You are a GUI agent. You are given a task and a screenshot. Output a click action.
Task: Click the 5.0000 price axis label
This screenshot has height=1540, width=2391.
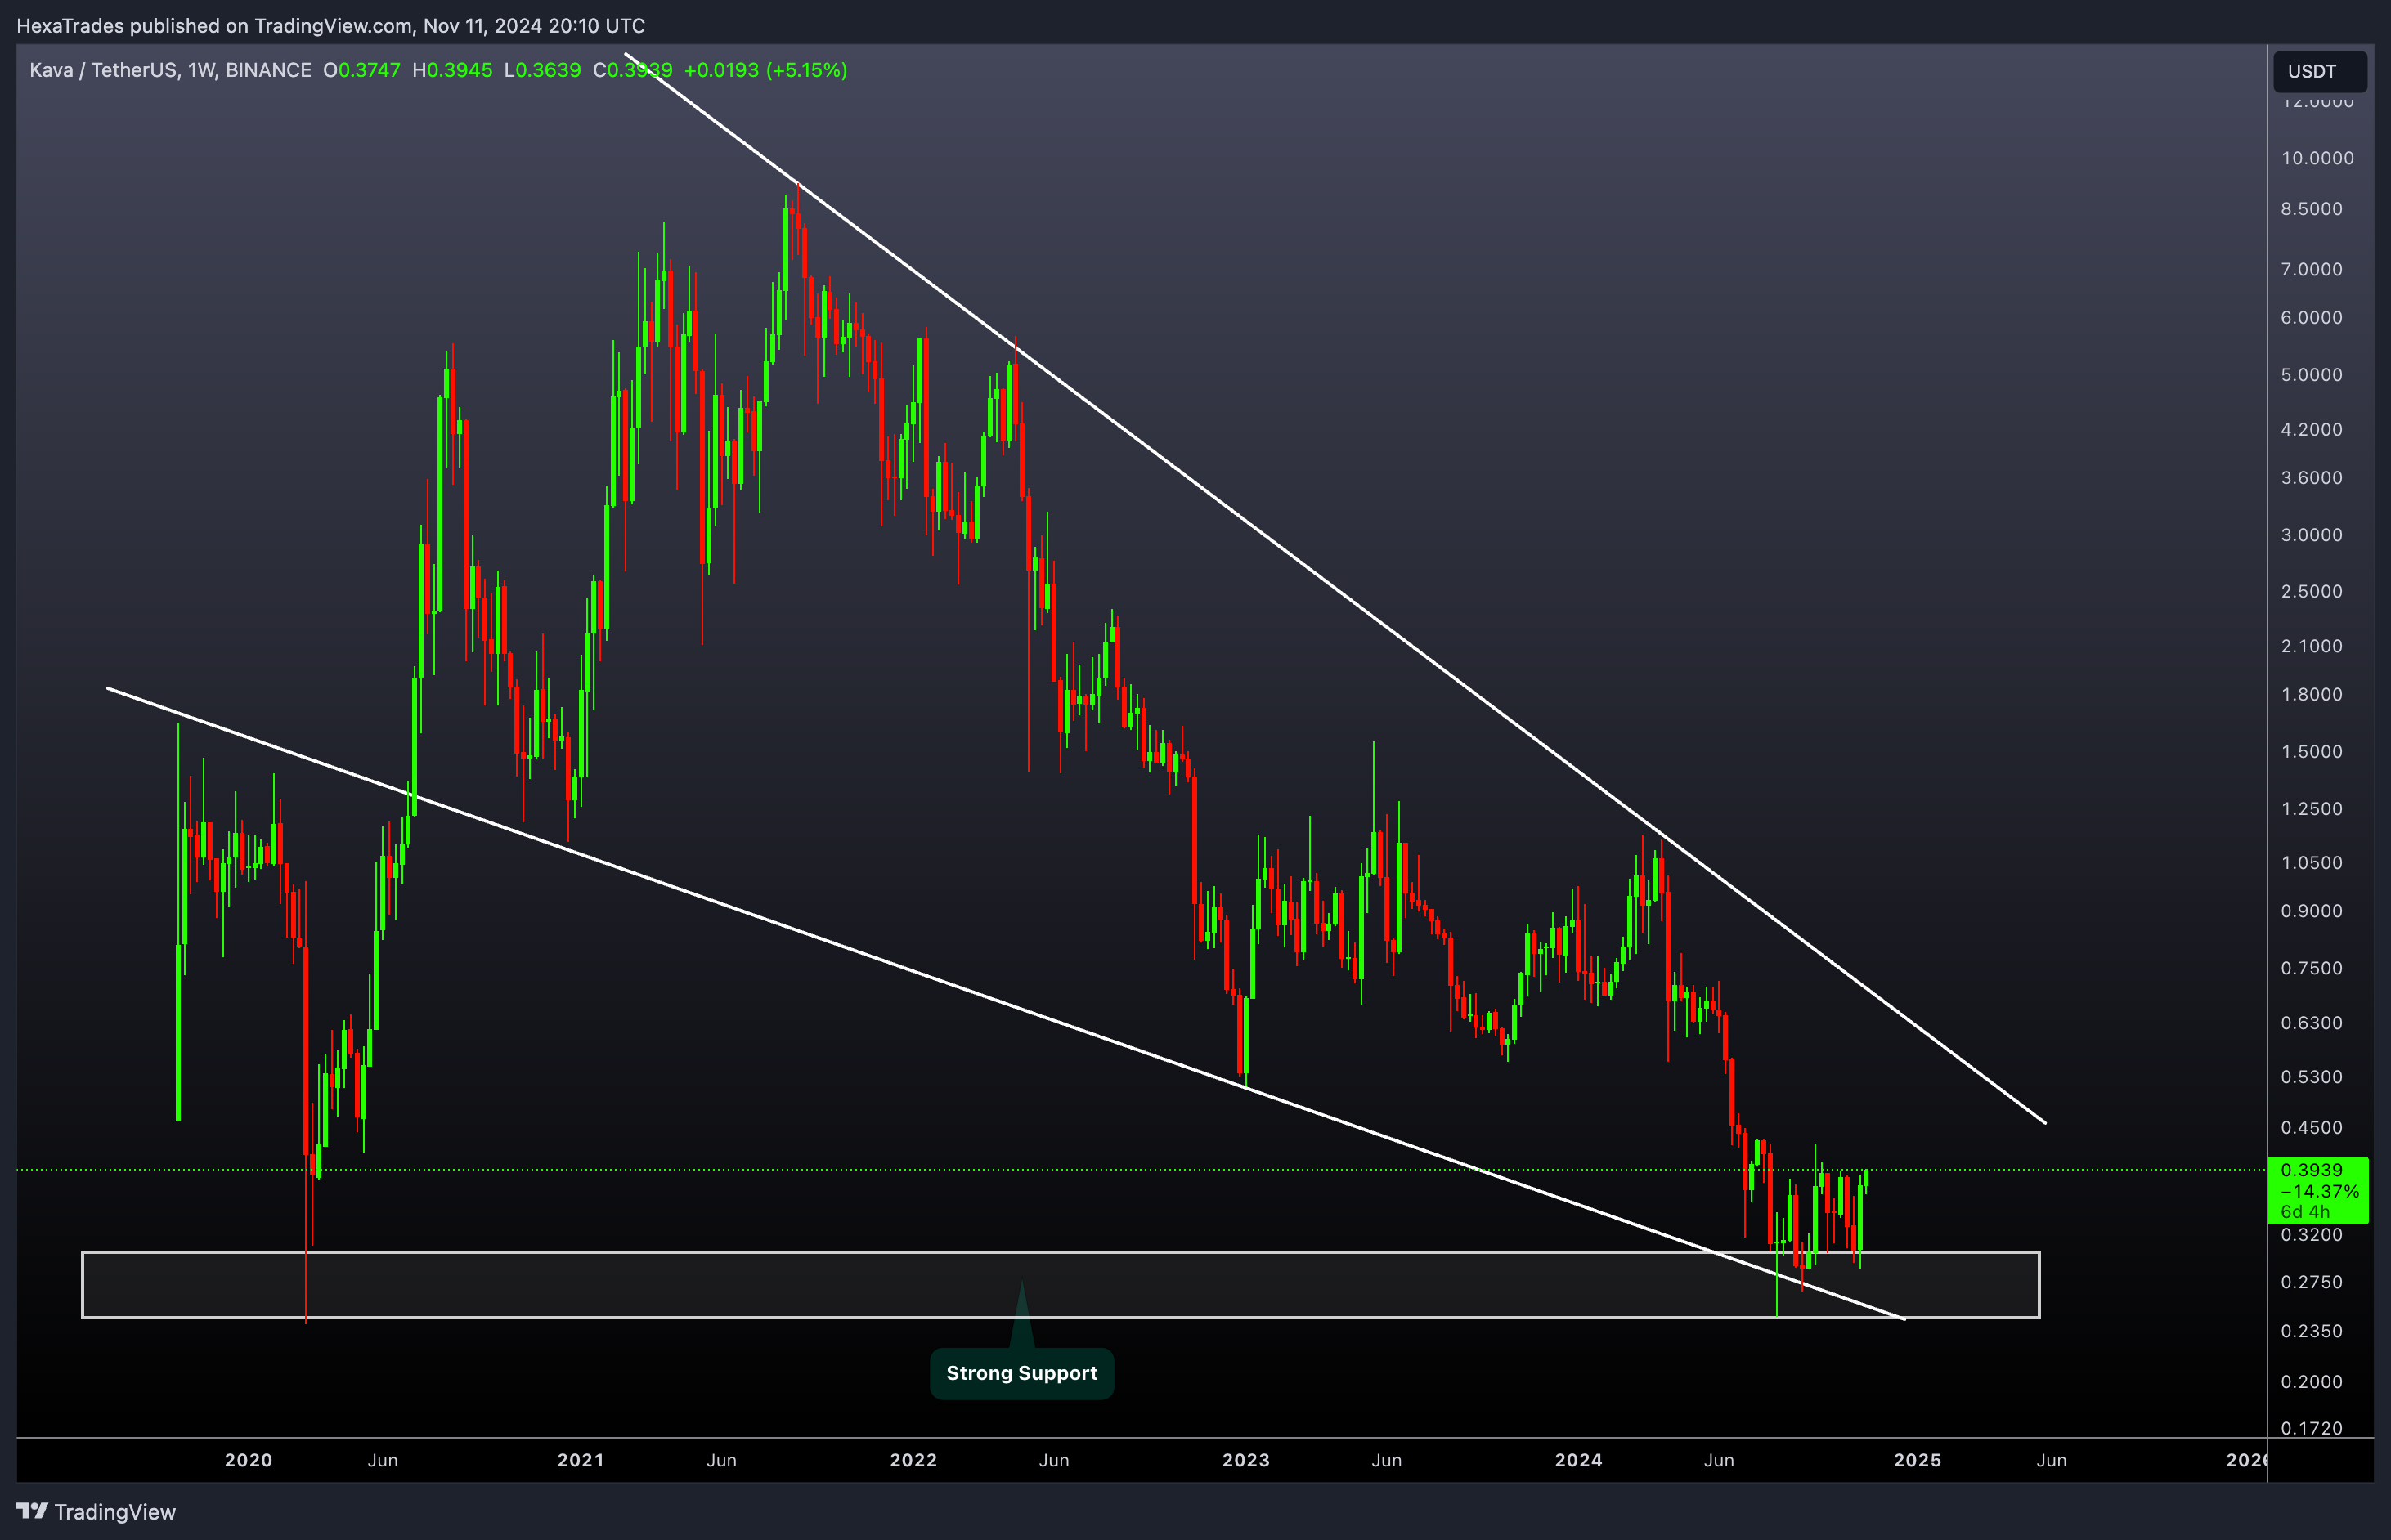coord(2311,375)
